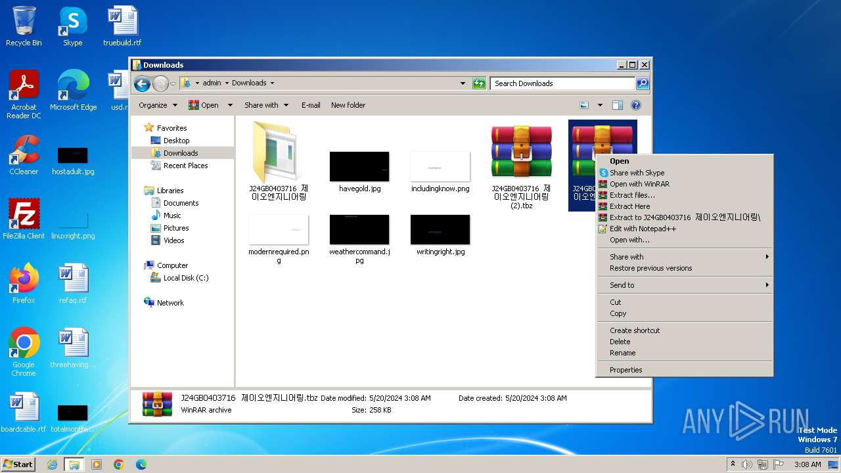The width and height of the screenshot is (841, 473).
Task: Open recent pages dropdown arrow
Action: pyautogui.click(x=173, y=83)
